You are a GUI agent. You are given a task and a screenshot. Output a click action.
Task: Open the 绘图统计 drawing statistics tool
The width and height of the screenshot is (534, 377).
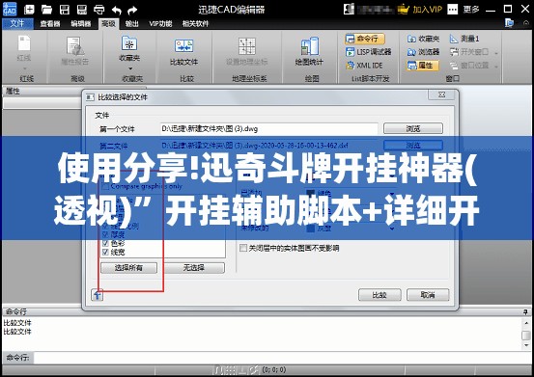click(x=309, y=51)
